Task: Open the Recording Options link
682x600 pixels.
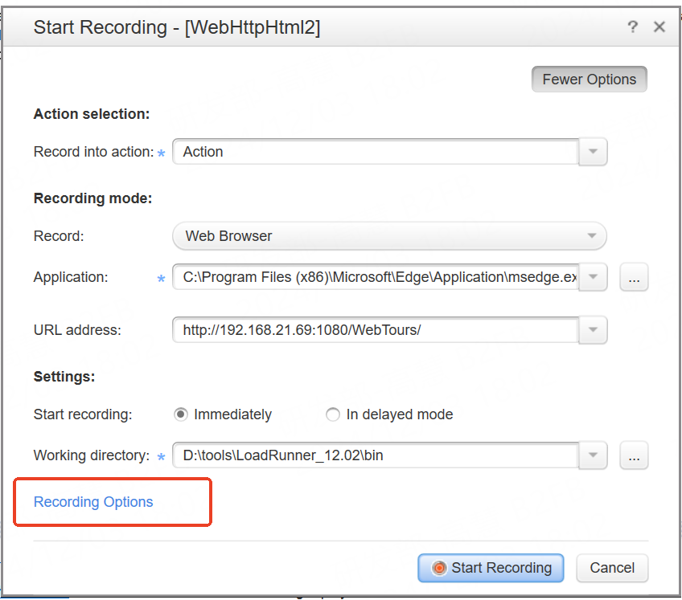Action: (x=93, y=502)
